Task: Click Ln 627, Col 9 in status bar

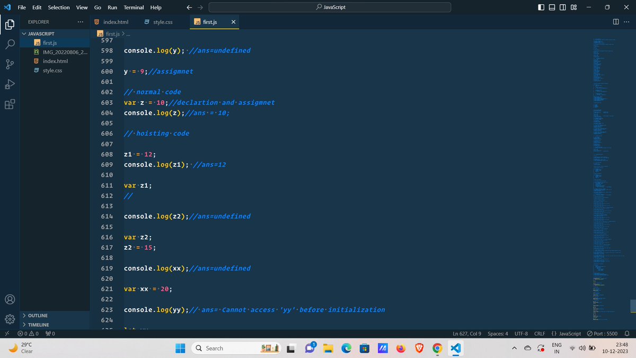Action: (467, 334)
